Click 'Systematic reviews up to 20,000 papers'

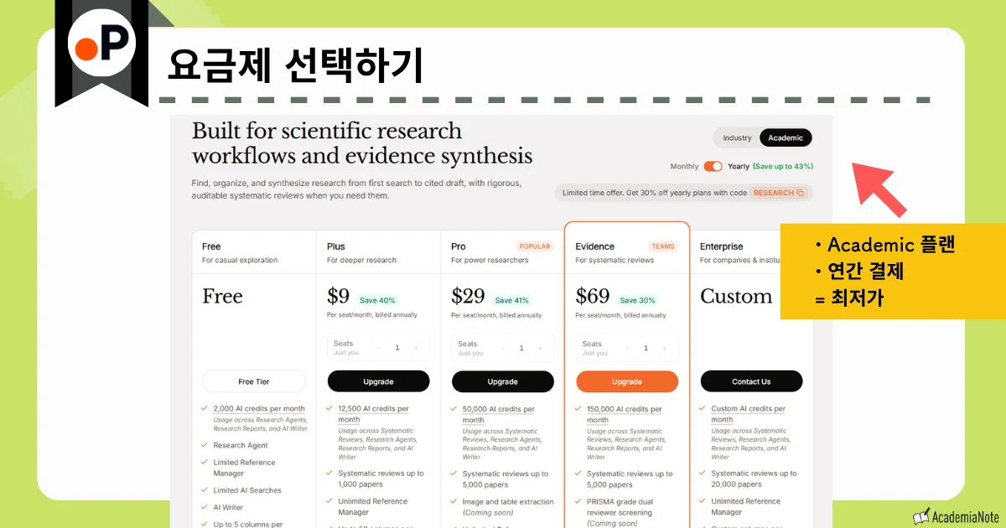pyautogui.click(x=754, y=479)
